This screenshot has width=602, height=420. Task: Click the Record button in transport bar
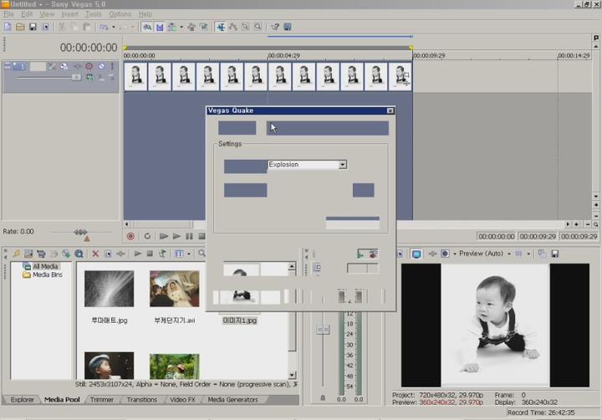click(130, 236)
